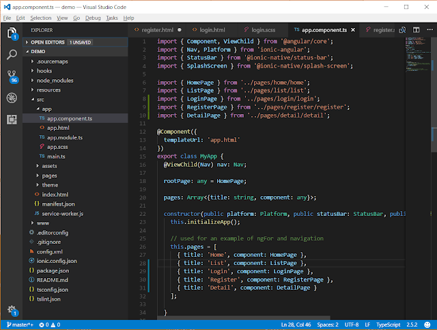Open the Manage gear icon

point(12,310)
